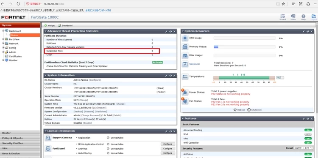The image size is (318, 158).
Task: Close the System Resources widget
Action: click(x=312, y=31)
